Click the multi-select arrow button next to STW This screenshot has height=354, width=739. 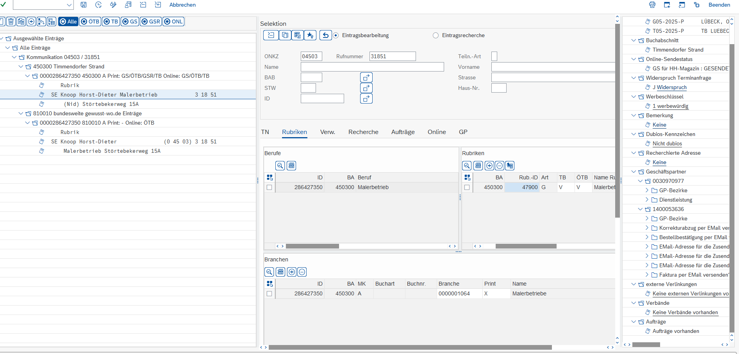click(x=366, y=88)
